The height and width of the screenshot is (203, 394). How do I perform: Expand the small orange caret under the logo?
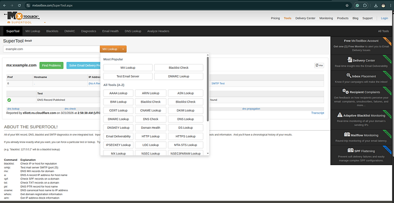click(45, 22)
